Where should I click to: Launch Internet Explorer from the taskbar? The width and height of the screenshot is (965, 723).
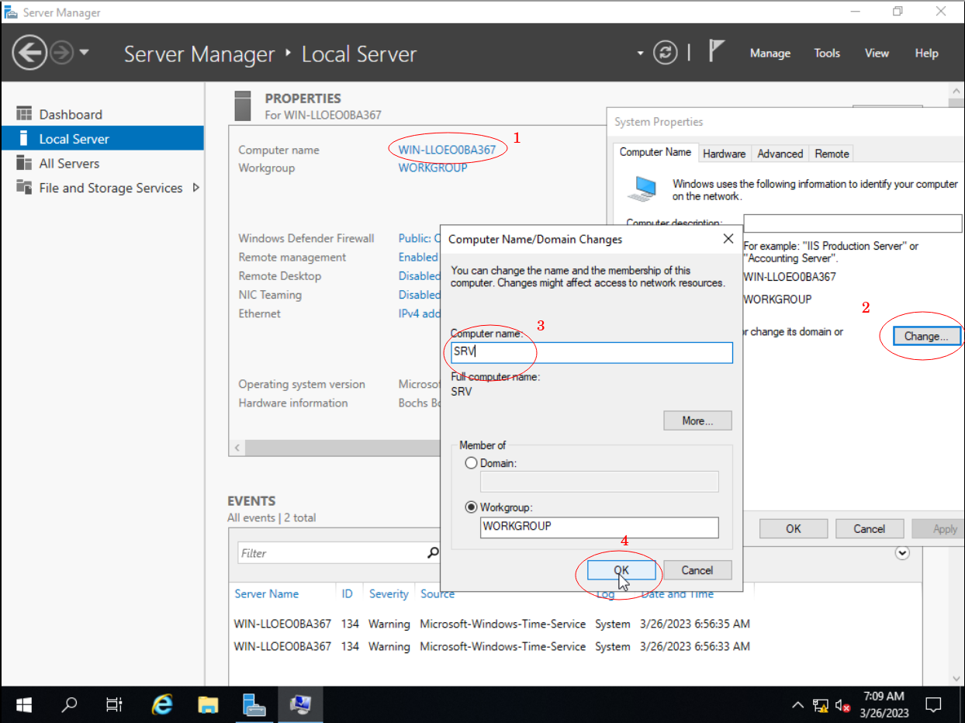tap(162, 704)
